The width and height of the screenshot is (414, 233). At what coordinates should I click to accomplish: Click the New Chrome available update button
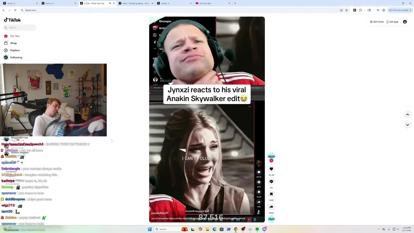click(400, 10)
